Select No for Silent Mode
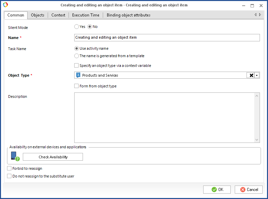The image size is (268, 199). click(x=90, y=27)
